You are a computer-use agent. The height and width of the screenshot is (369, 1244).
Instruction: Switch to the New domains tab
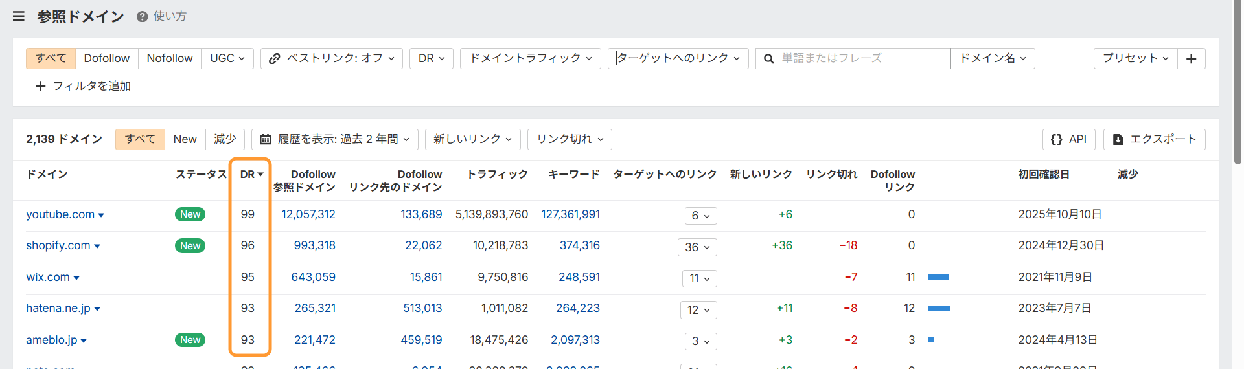pyautogui.click(x=185, y=139)
